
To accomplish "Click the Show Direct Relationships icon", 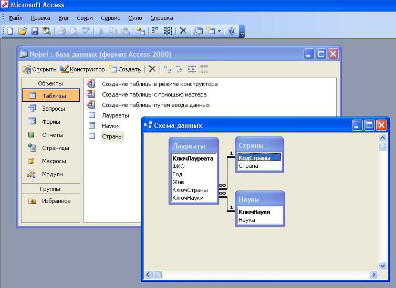I will [155, 30].
